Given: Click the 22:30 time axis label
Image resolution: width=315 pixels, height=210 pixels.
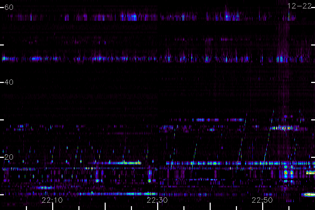Looking at the screenshot, I should (157, 200).
